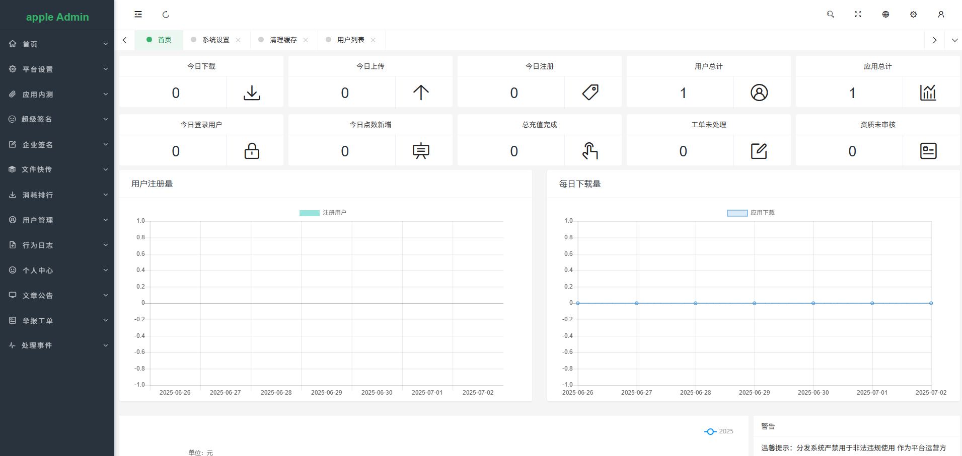
Task: Switch to the 系统设置 tab
Action: pos(215,40)
